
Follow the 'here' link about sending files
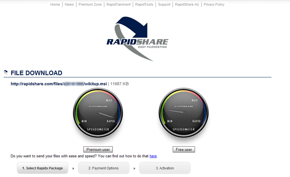point(153,156)
